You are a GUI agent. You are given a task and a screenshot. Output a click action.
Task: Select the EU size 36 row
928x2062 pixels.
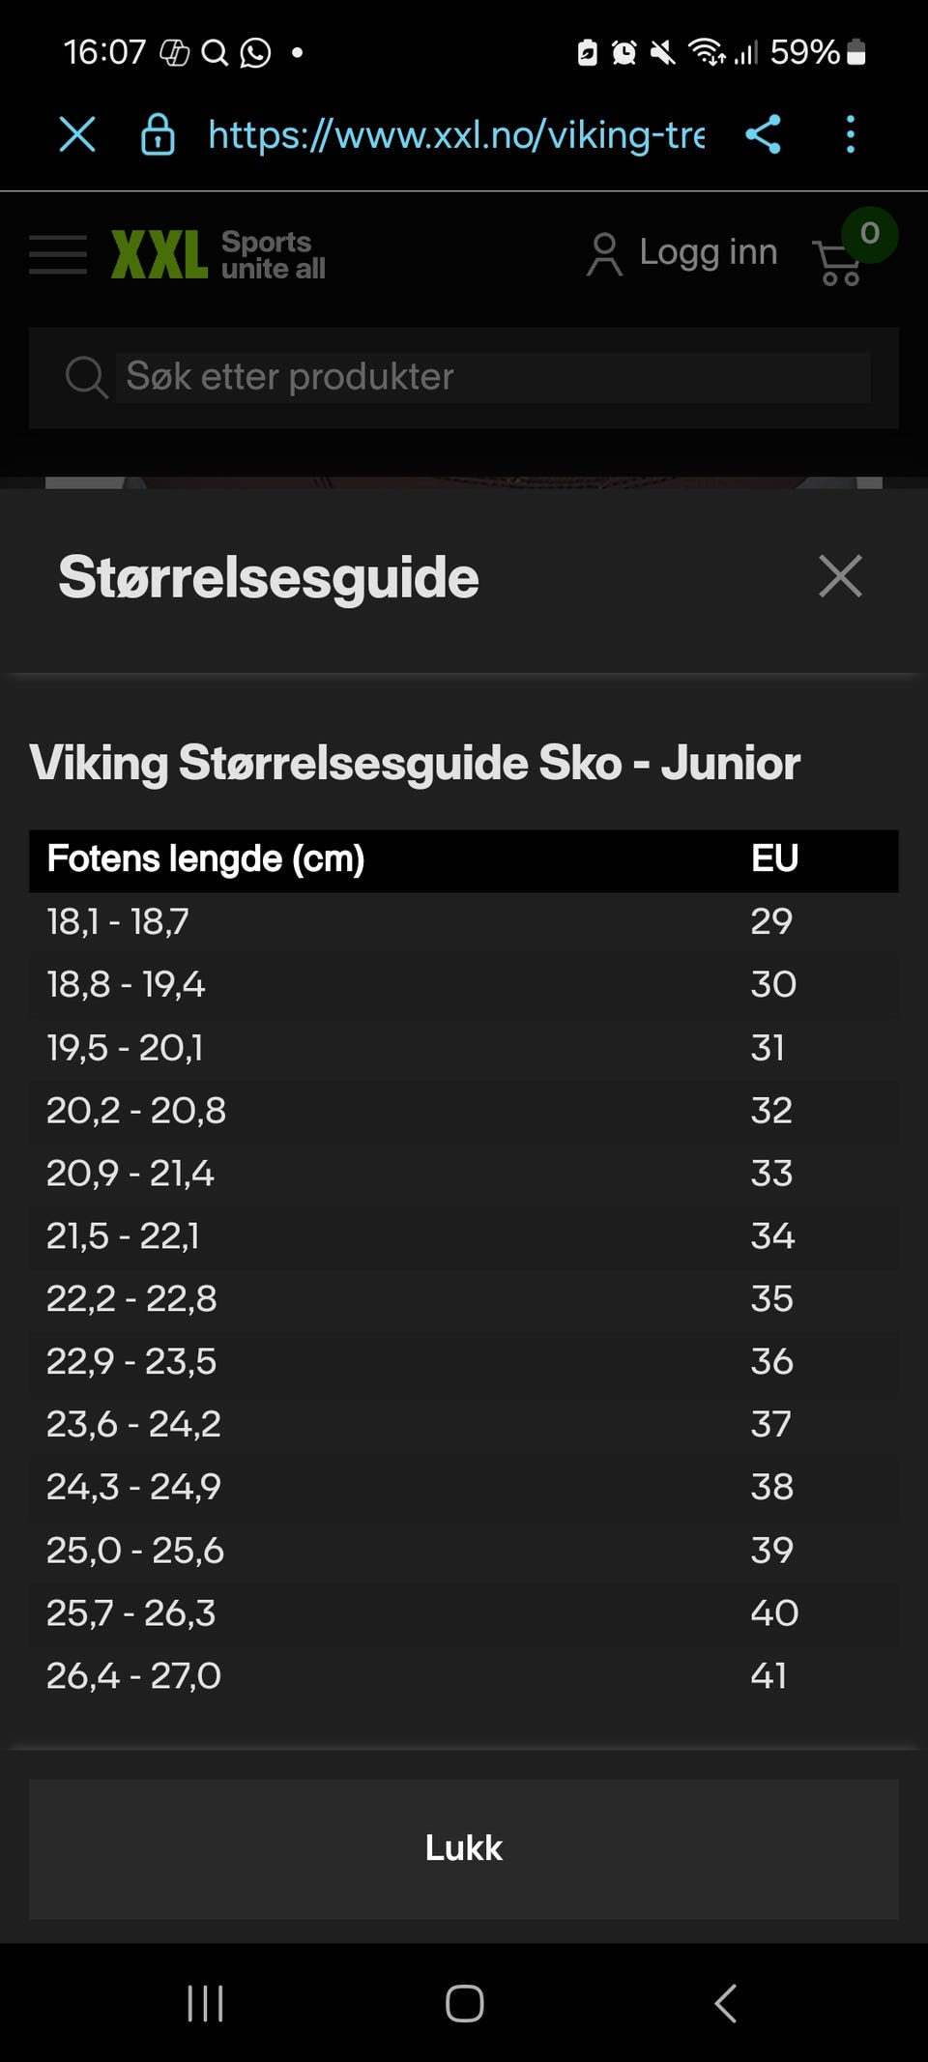coord(464,1361)
